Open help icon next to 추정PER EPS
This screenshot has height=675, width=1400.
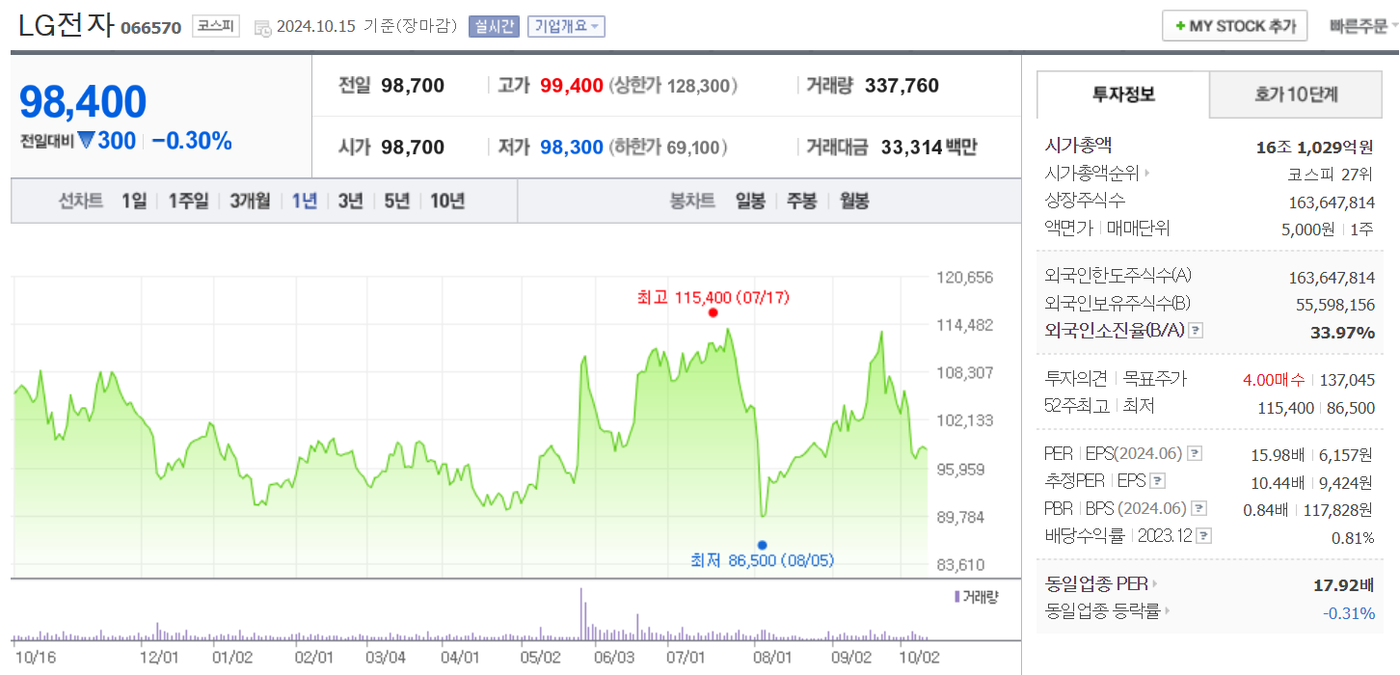1158,481
